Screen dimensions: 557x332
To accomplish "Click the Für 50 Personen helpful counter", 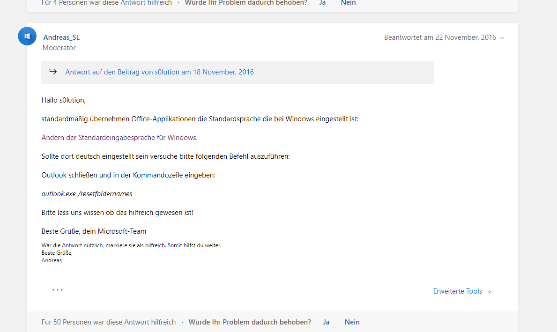I will [108, 322].
